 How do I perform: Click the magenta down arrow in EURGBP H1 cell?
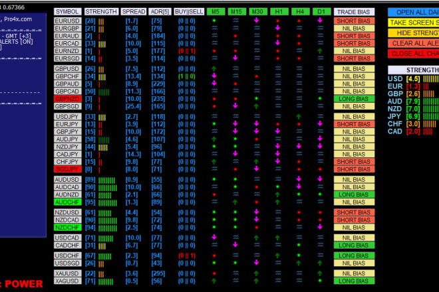pyautogui.click(x=278, y=28)
